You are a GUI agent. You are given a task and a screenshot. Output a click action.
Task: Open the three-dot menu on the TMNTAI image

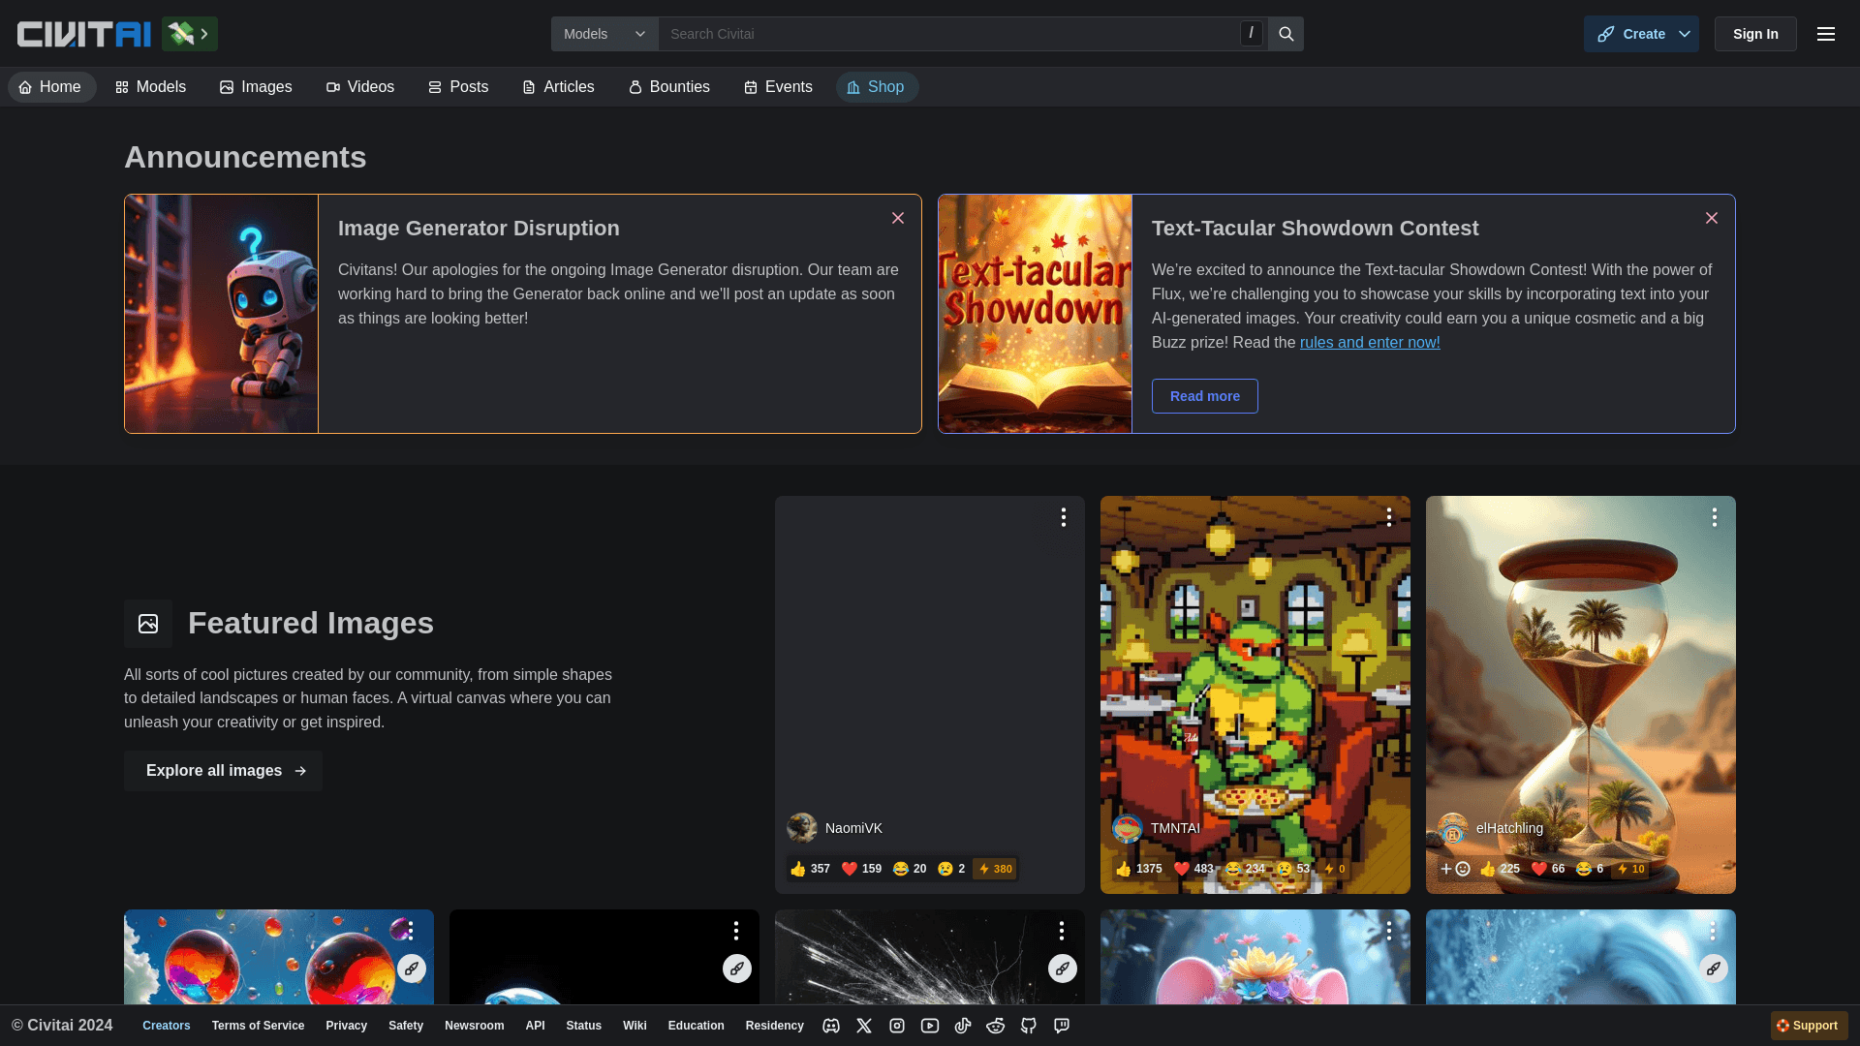pos(1389,517)
